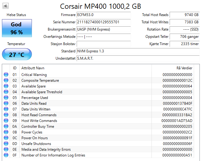The height and width of the screenshot is (161, 201).
Task: Click the Corsair MP400 1000,2 GB title
Action: point(101,6)
